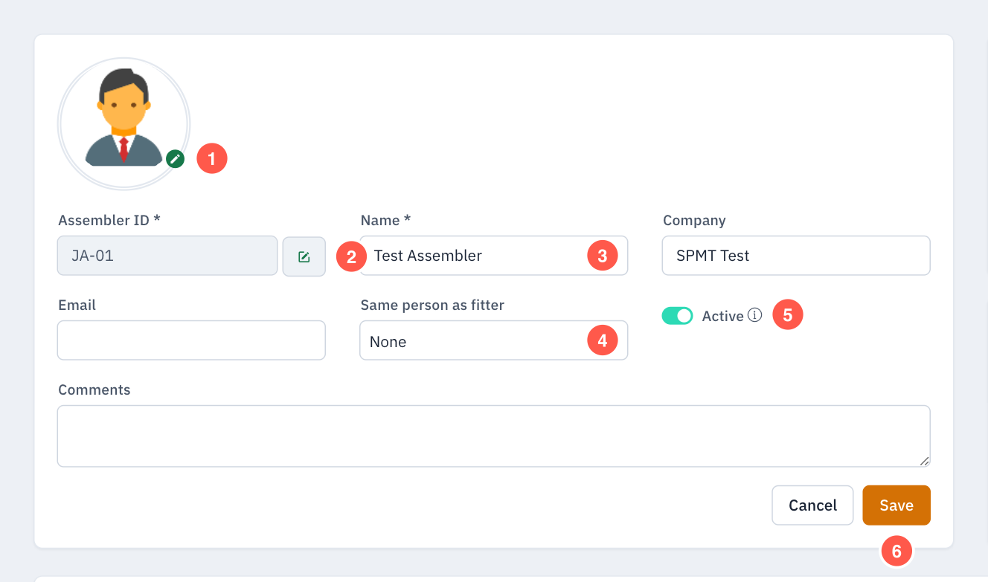This screenshot has height=582, width=988.
Task: Toggle the Active switch off
Action: pyautogui.click(x=677, y=316)
